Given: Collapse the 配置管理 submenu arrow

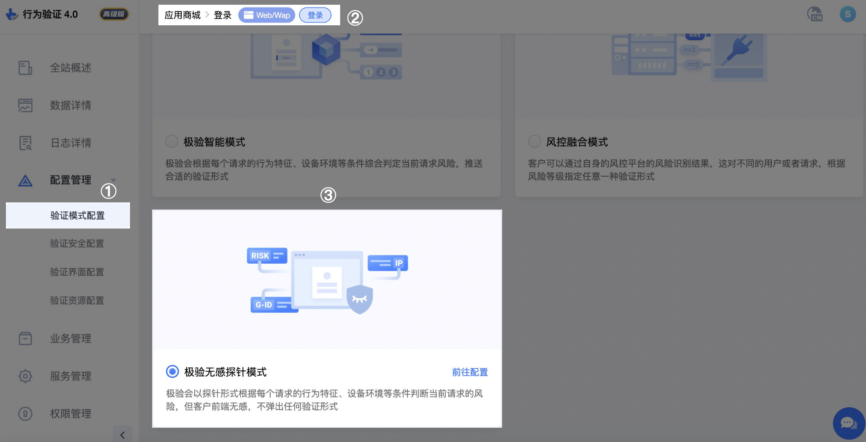Looking at the screenshot, I should coord(114,181).
